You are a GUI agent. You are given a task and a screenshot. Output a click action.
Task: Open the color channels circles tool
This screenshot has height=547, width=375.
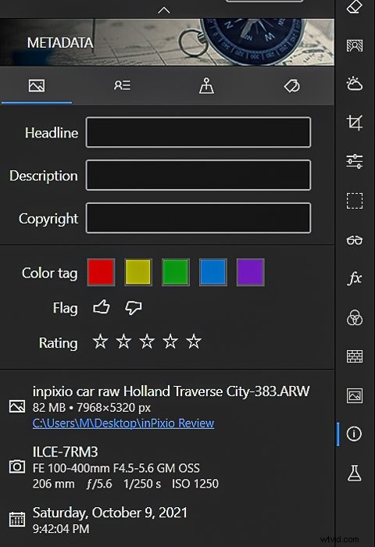(x=355, y=317)
